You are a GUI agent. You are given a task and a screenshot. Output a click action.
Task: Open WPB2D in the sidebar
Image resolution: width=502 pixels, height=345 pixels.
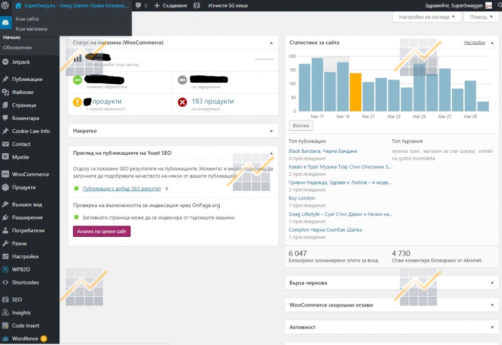pyautogui.click(x=21, y=270)
